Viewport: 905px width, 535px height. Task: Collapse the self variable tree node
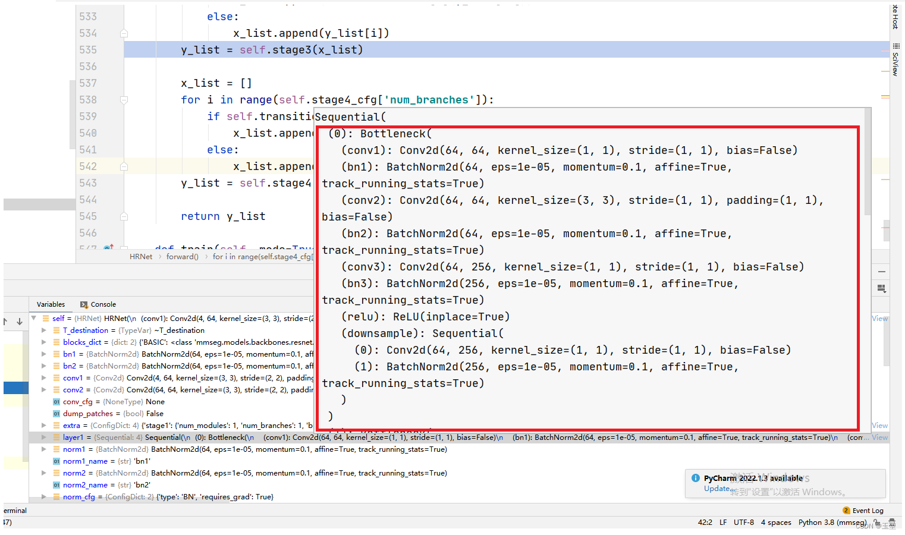point(34,319)
